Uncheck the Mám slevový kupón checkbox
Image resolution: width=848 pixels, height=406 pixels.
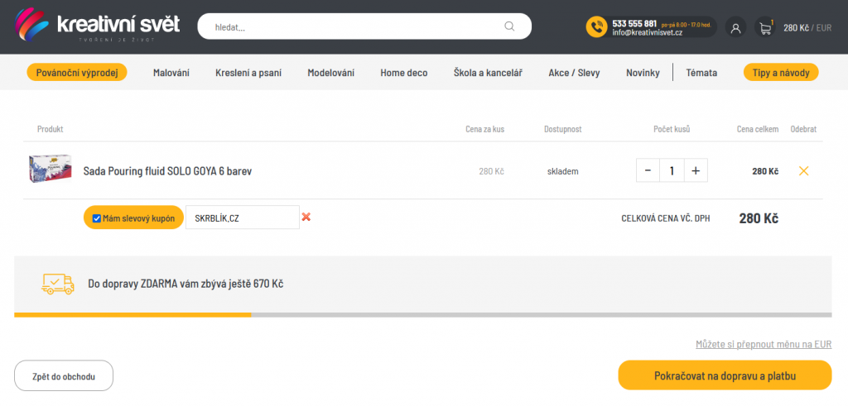tap(97, 218)
